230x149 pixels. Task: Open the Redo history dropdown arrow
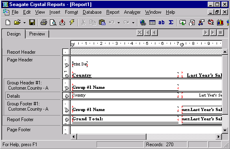[x=133, y=23]
